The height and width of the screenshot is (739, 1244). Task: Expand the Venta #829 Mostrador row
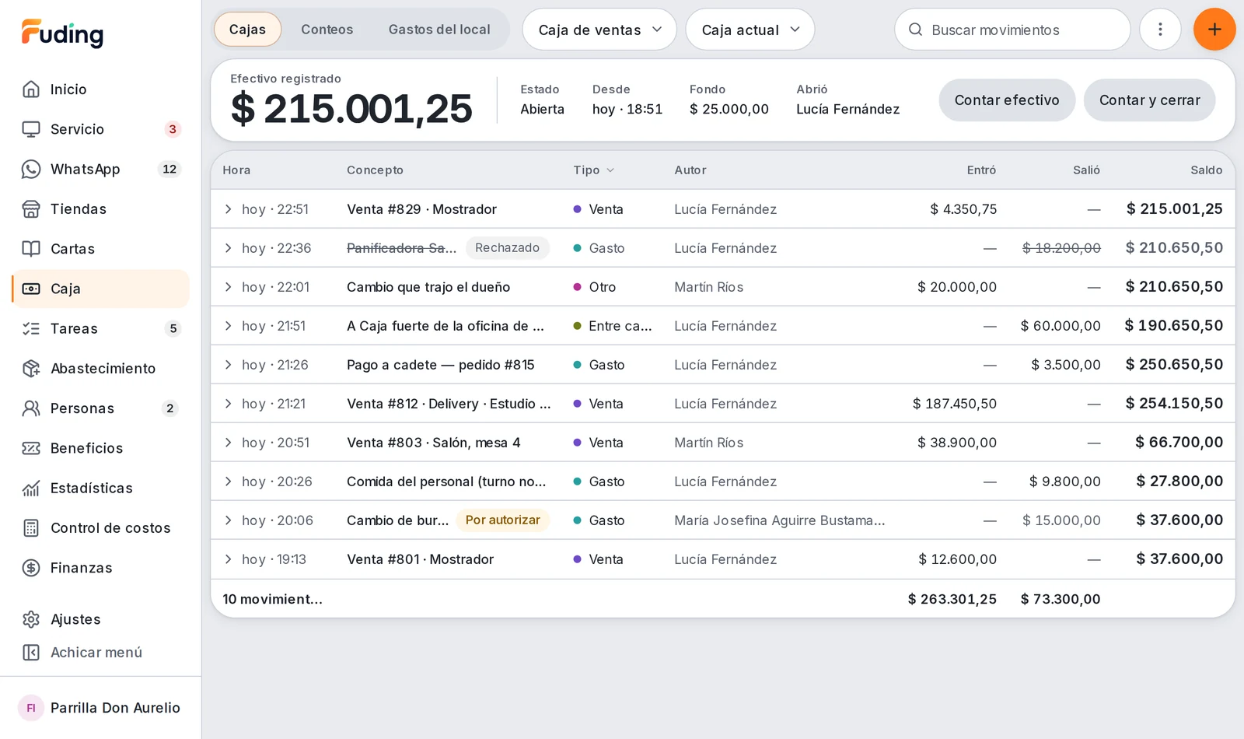coord(228,208)
